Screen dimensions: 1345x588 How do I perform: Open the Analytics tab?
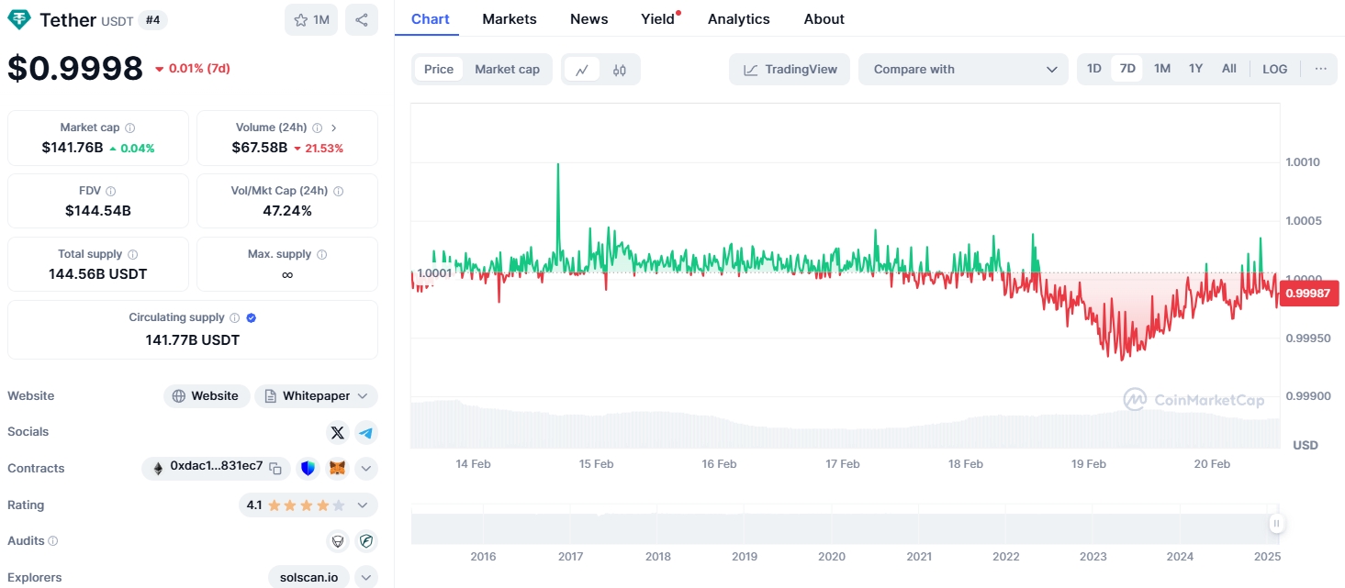click(x=738, y=19)
